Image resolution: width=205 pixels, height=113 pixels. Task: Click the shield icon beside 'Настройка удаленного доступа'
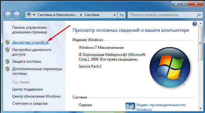point(7,50)
